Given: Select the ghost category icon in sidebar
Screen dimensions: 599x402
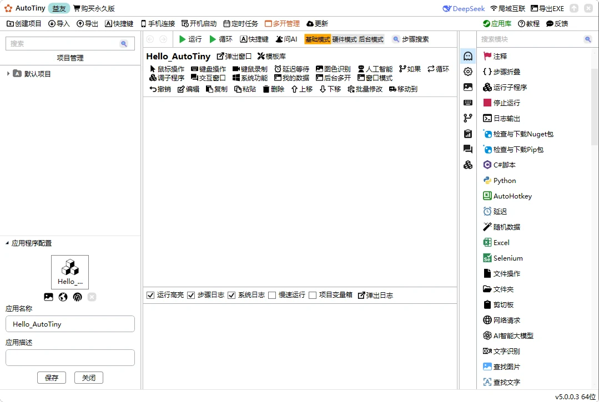Looking at the screenshot, I should click(x=468, y=56).
